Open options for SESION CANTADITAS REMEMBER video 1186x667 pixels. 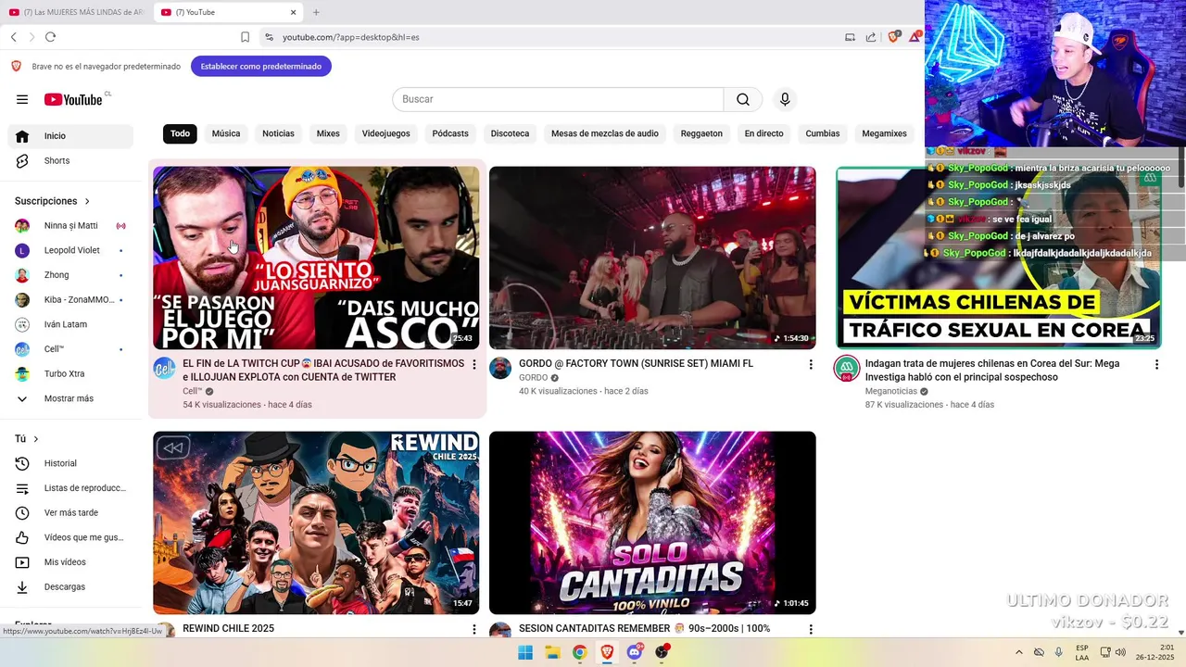coord(811,630)
